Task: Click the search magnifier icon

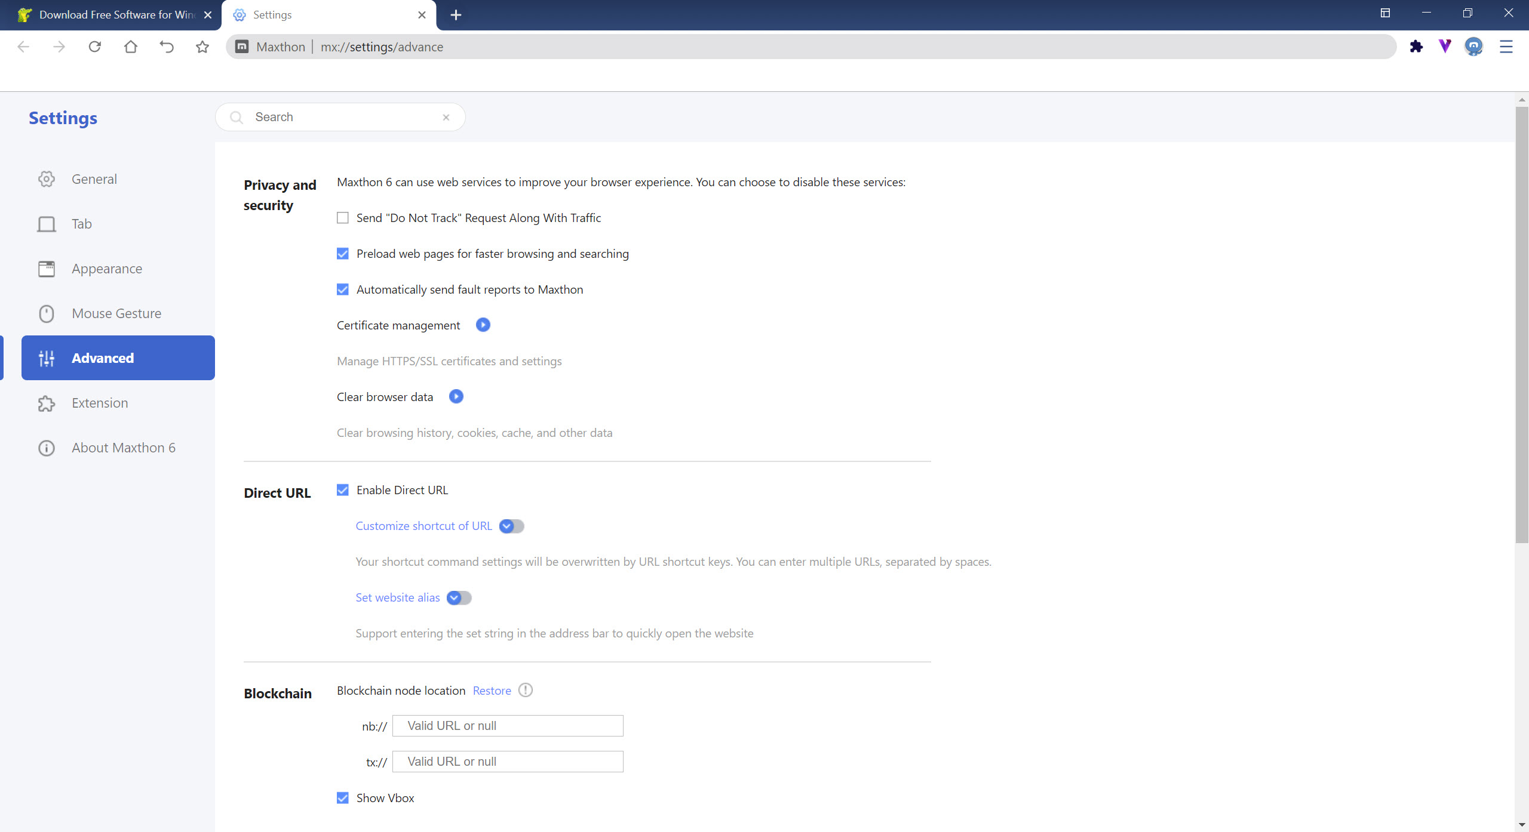Action: coord(237,118)
